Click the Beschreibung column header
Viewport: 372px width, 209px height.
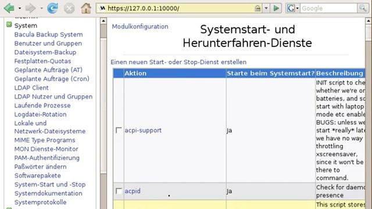[339, 73]
